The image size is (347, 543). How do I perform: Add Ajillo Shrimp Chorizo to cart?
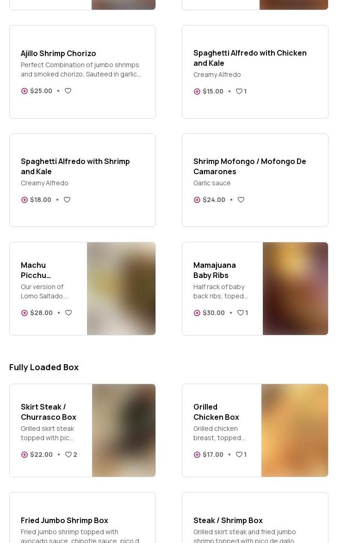pos(25,91)
